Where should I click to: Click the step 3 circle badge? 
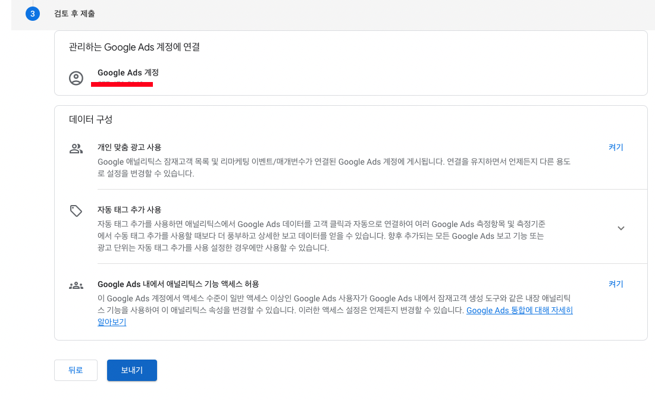(33, 13)
